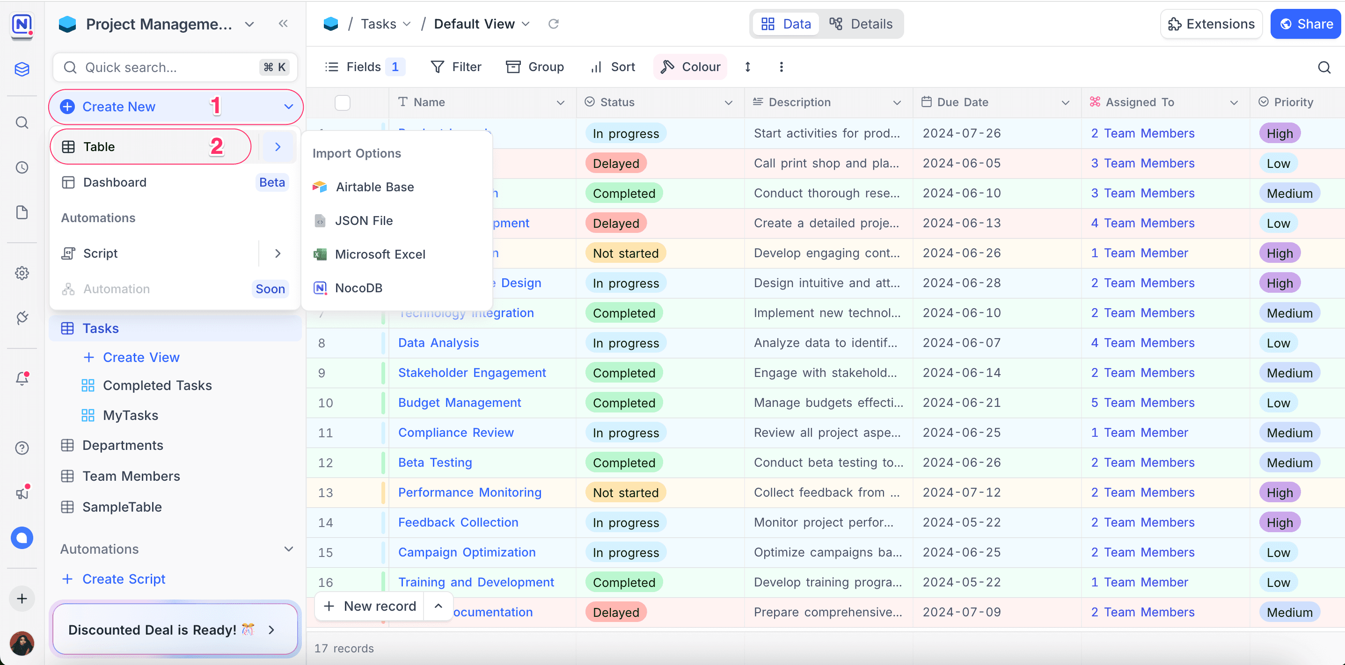Click the settings gear icon in left rail
The height and width of the screenshot is (665, 1345).
(22, 273)
